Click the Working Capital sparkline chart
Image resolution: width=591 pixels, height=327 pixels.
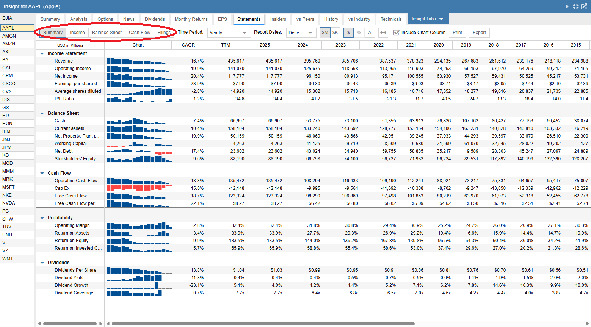point(139,144)
